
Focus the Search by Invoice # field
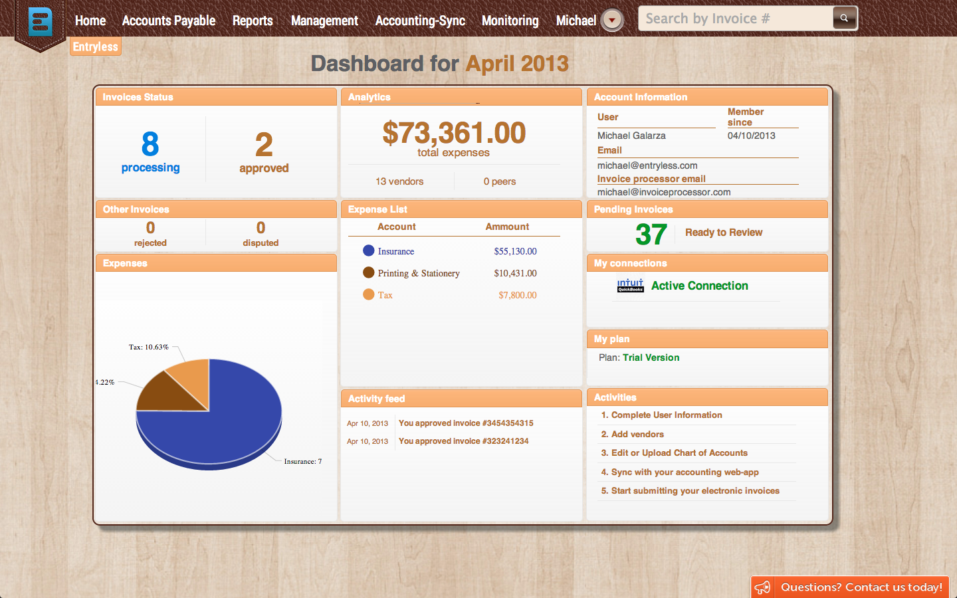(x=736, y=19)
